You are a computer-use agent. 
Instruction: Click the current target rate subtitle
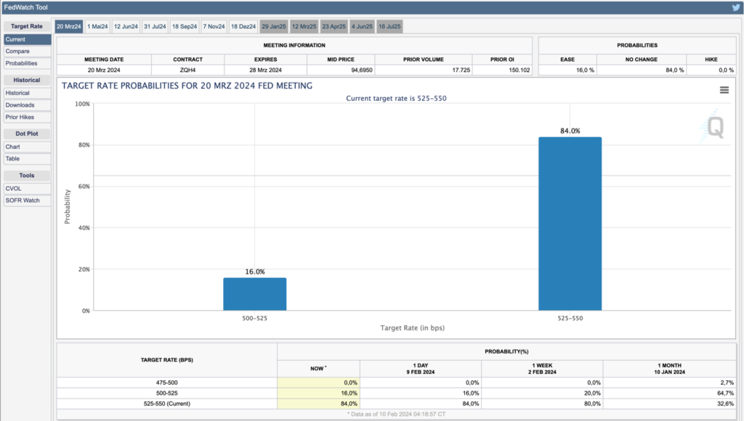[x=396, y=98]
